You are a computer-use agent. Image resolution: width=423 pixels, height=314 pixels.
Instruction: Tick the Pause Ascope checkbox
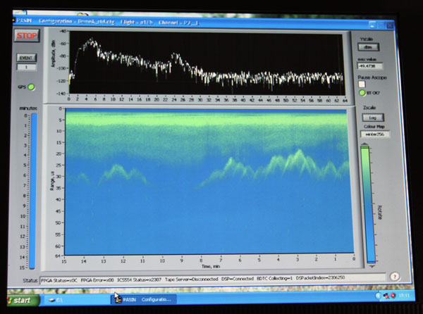pyautogui.click(x=362, y=84)
